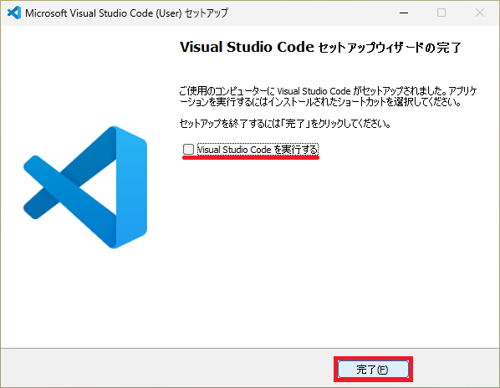The width and height of the screenshot is (500, 388).
Task: Click the greyed-out maximize window icon
Action: (441, 13)
